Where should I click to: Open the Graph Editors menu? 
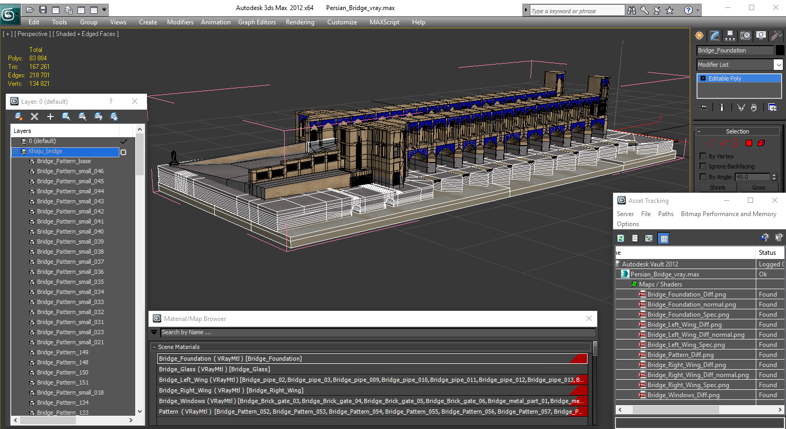tap(257, 22)
